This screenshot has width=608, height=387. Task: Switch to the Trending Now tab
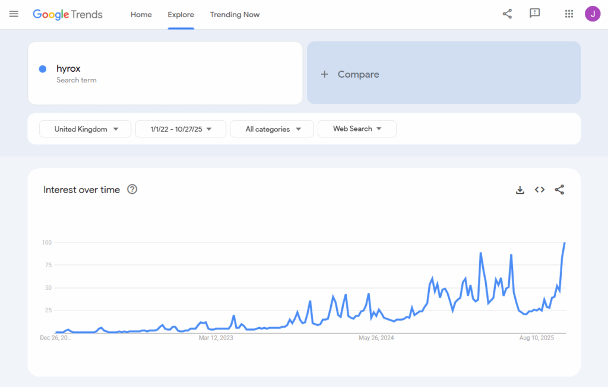tap(235, 14)
